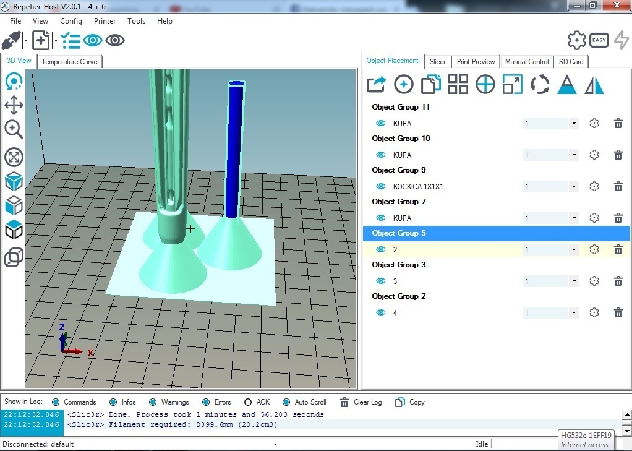The height and width of the screenshot is (451, 632).
Task: Click the Center Object crosshair icon
Action: coord(485,85)
